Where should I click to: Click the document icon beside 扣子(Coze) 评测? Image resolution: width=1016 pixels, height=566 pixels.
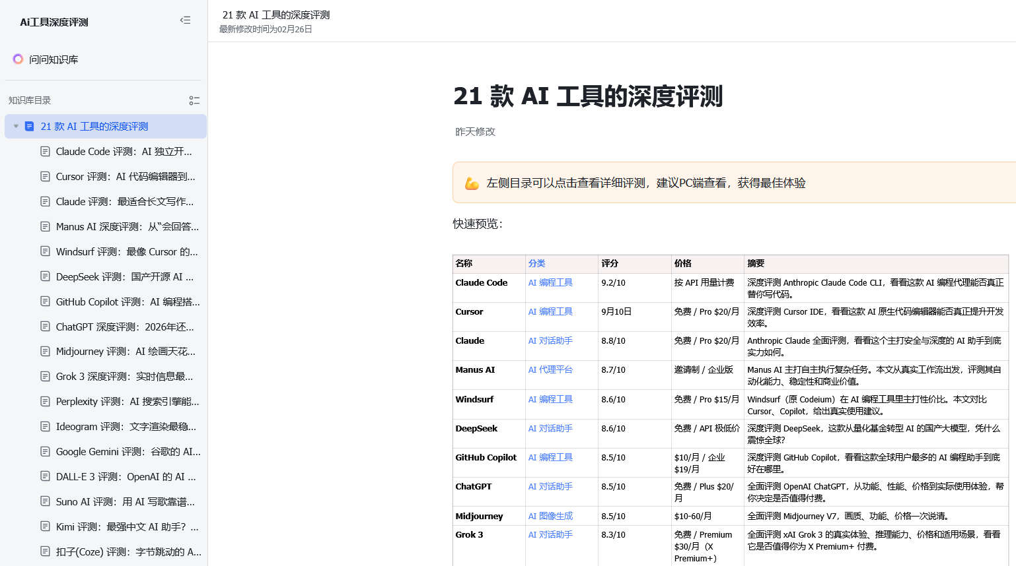tap(45, 552)
